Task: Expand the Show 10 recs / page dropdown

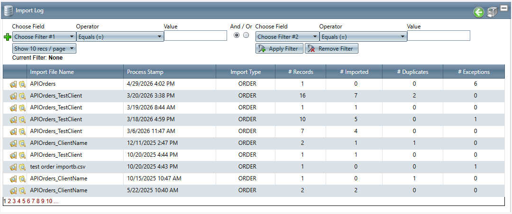Action: pos(44,49)
